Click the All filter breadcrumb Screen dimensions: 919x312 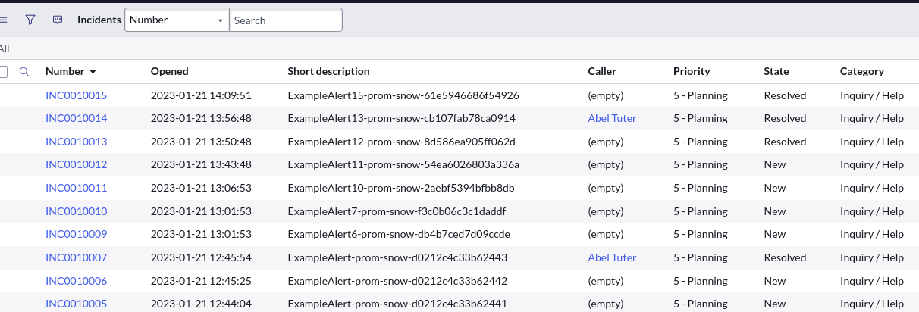point(5,48)
